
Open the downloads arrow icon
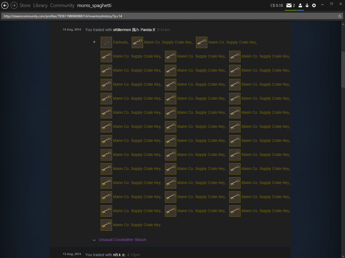307,5
